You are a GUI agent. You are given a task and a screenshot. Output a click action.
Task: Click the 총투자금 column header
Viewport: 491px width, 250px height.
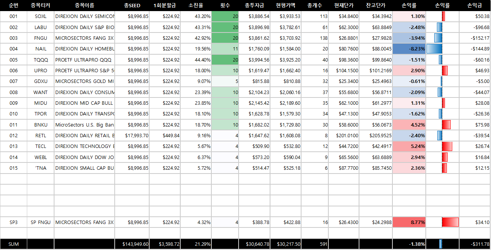[x=254, y=5]
